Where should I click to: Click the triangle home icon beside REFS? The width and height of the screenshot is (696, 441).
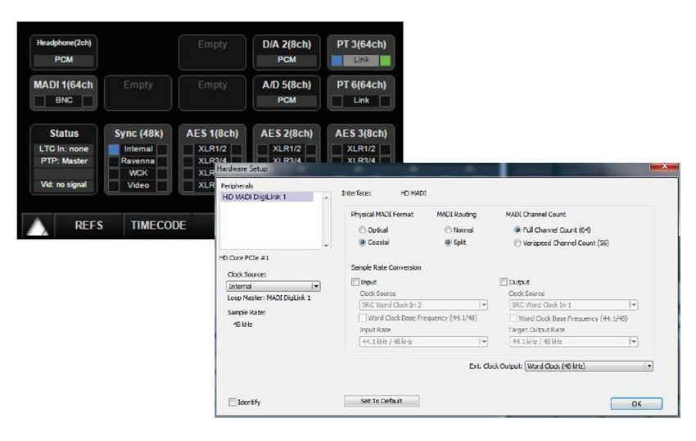click(x=38, y=226)
